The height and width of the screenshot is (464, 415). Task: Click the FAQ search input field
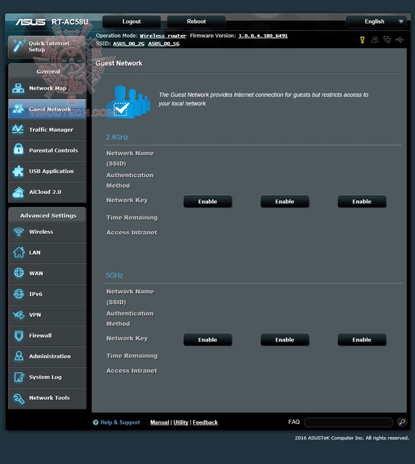[x=348, y=422]
